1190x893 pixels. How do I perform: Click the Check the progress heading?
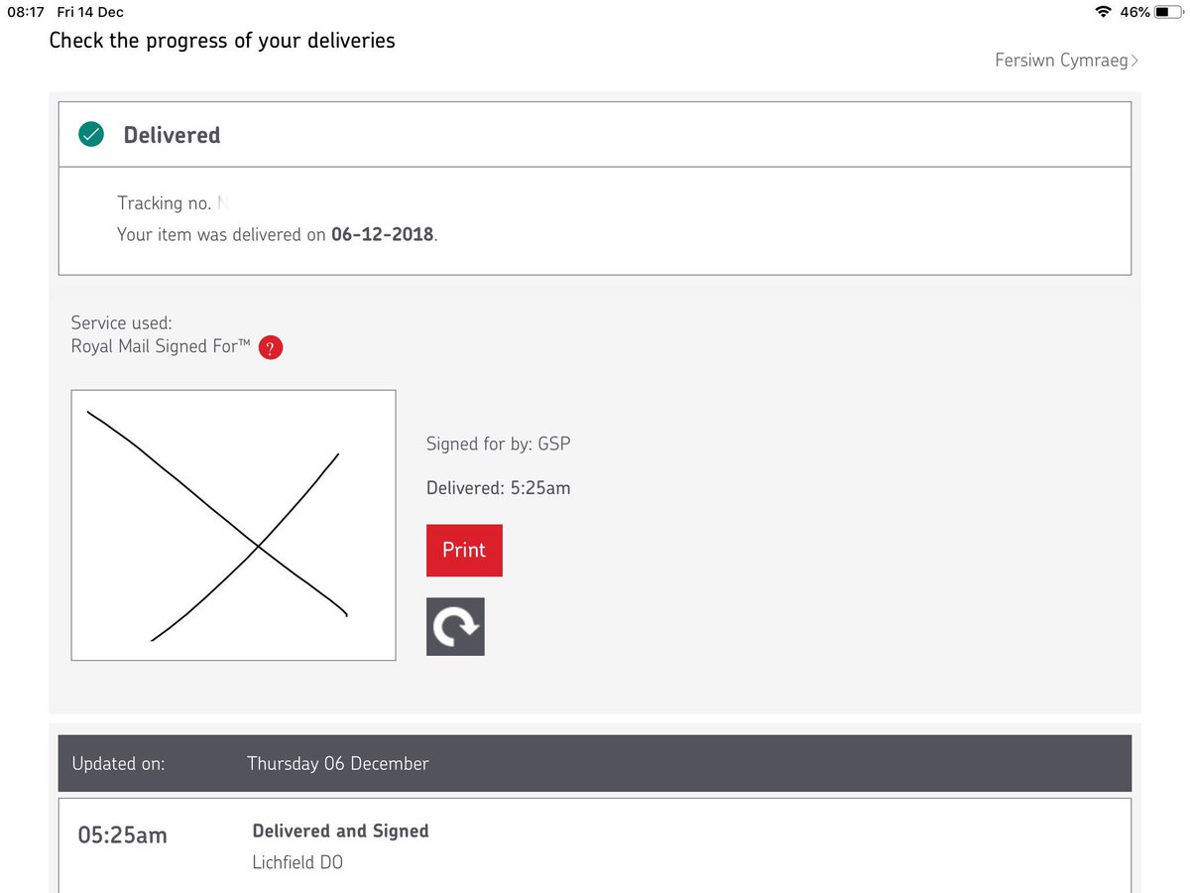[x=222, y=41]
